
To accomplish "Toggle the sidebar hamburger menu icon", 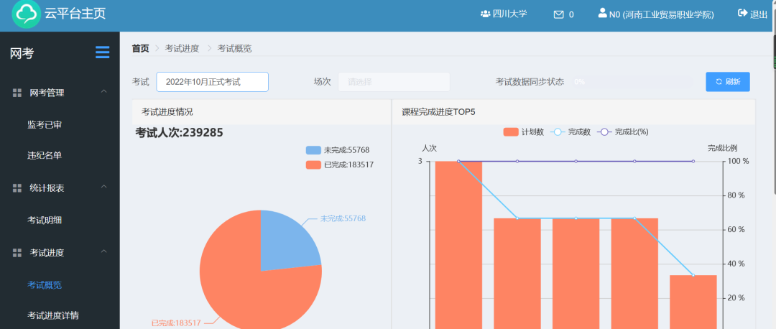I will tap(103, 52).
